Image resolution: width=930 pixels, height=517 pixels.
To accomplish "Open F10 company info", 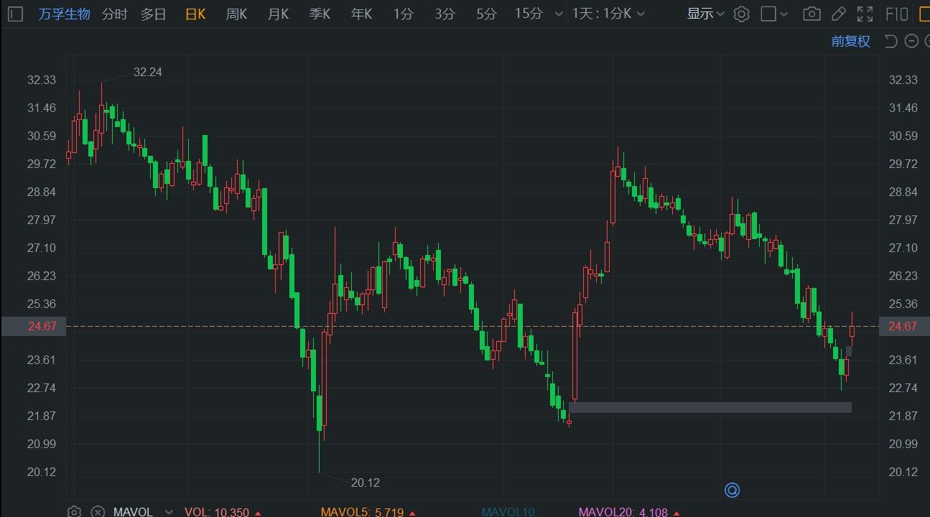I will pos(897,14).
